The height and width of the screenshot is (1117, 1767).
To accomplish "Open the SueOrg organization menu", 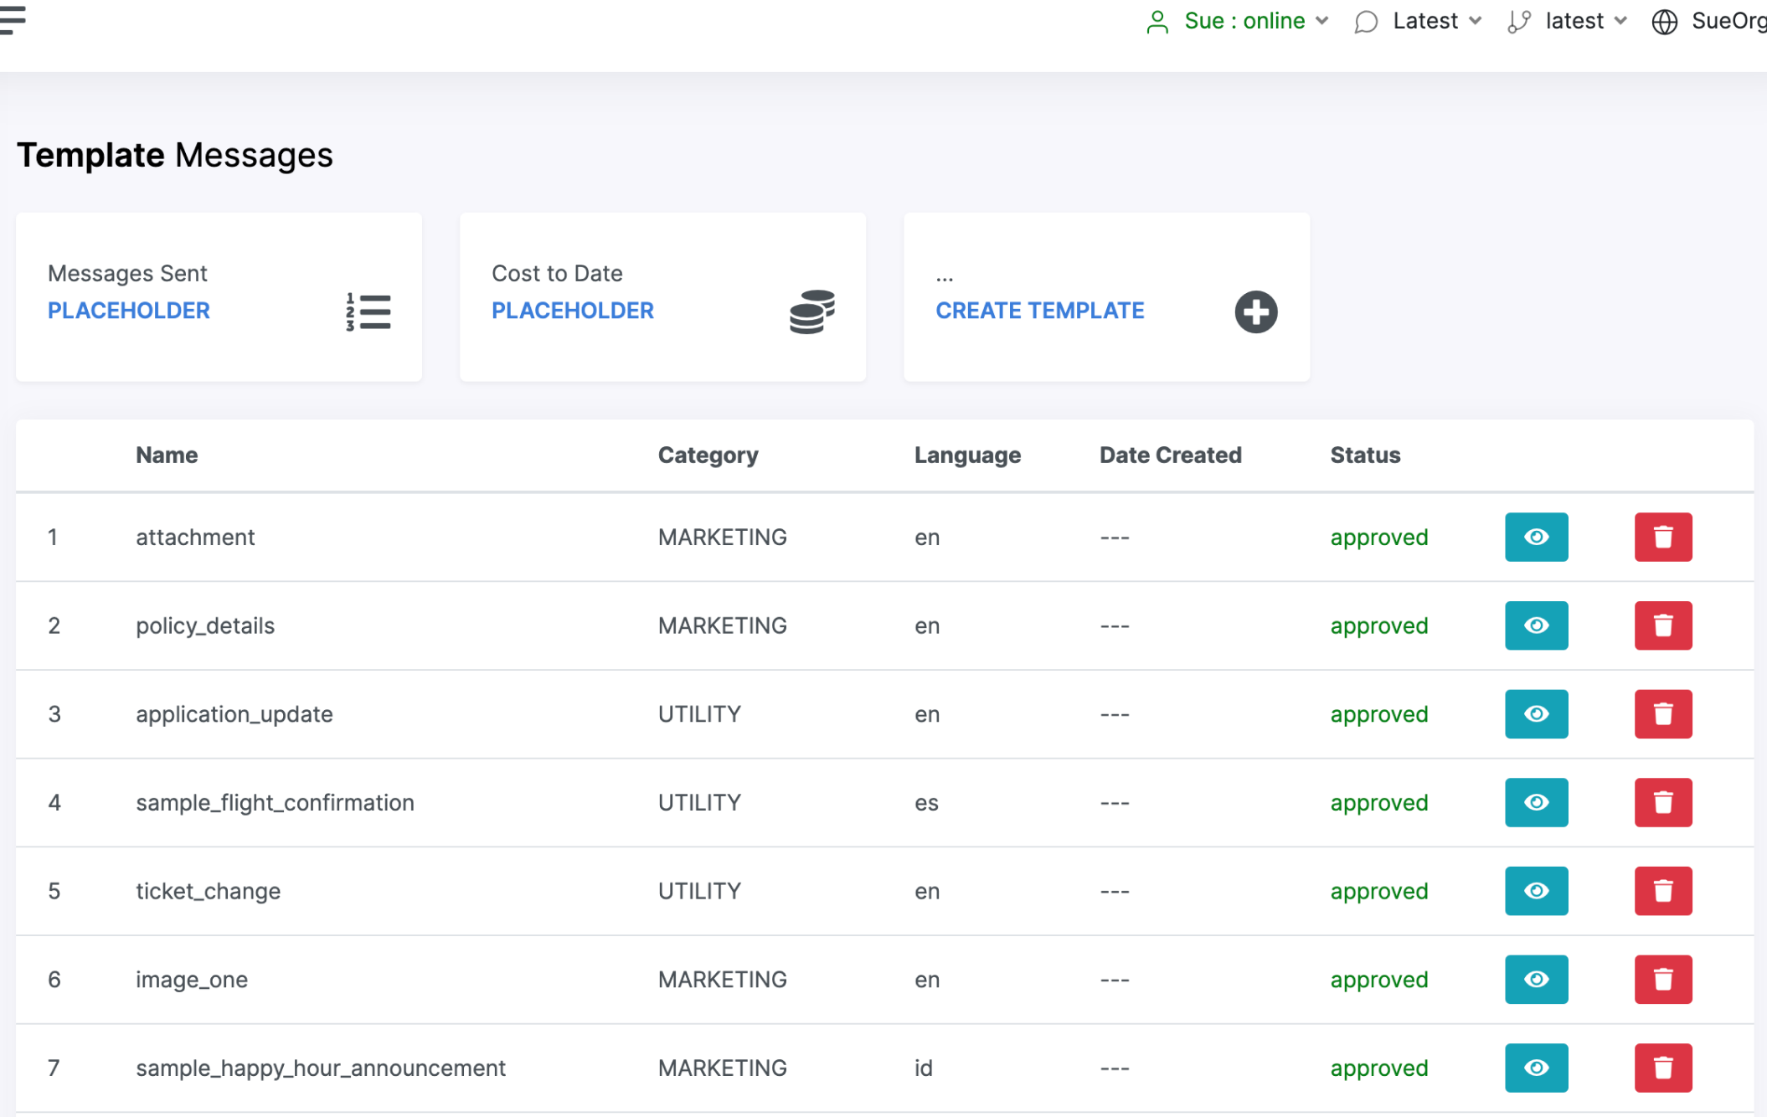I will point(1728,21).
